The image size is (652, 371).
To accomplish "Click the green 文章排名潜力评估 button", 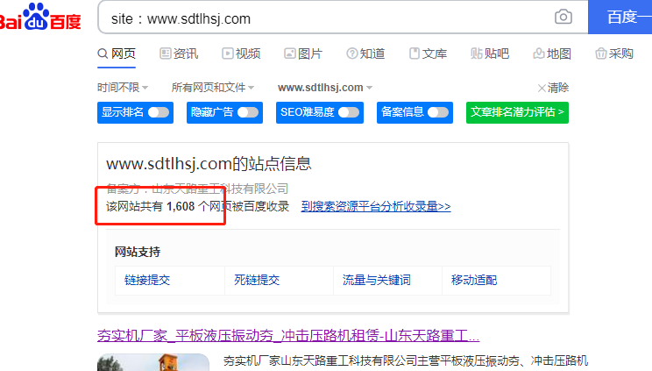I will tap(517, 112).
